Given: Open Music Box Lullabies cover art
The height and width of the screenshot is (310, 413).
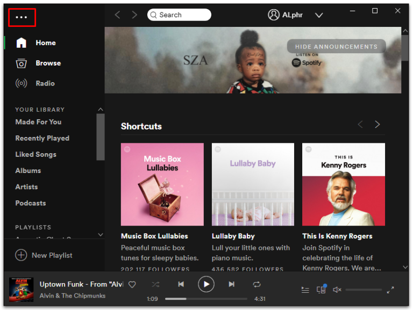Looking at the screenshot, I should pyautogui.click(x=162, y=184).
